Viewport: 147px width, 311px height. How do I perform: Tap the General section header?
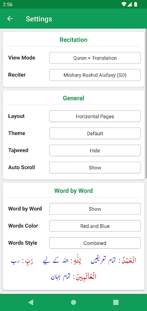pos(73,98)
